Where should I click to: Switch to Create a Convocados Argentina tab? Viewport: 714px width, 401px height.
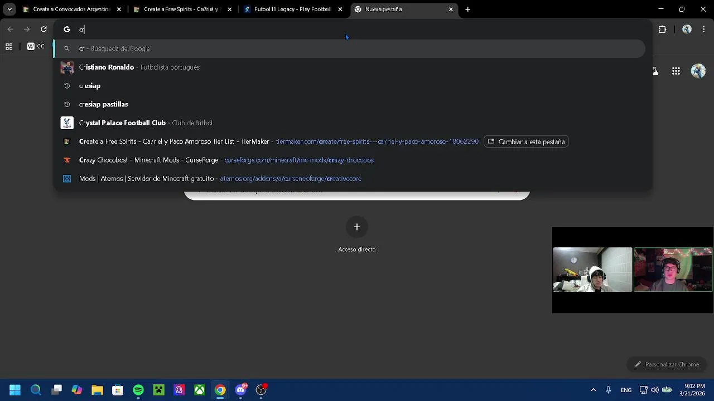71,9
